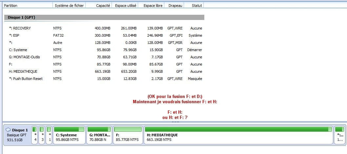
Task: Click the Autre file system cell
Action: [57, 43]
